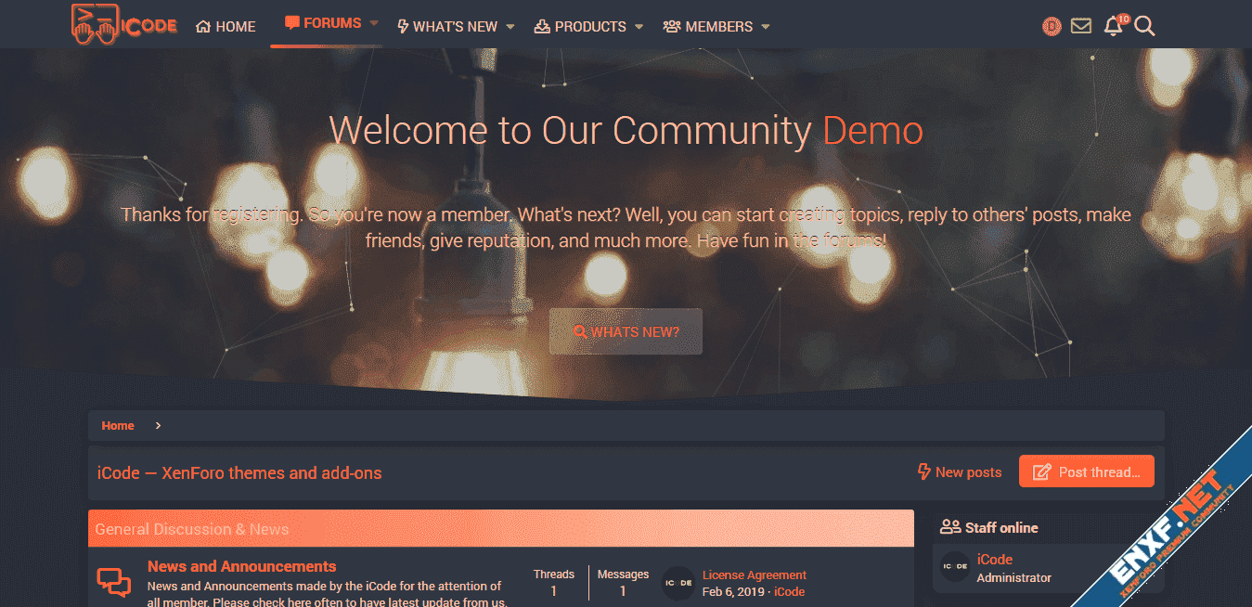The image size is (1252, 607).
Task: Open the License Agreement latest thread
Action: pyautogui.click(x=755, y=575)
